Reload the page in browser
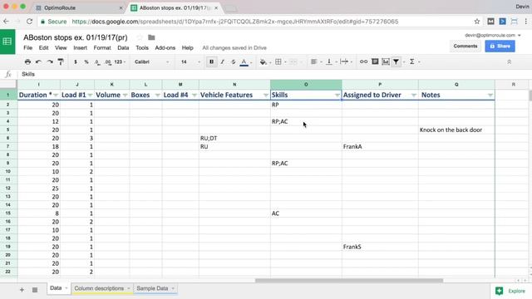Viewport: 532px width, 299px height. click(x=30, y=22)
